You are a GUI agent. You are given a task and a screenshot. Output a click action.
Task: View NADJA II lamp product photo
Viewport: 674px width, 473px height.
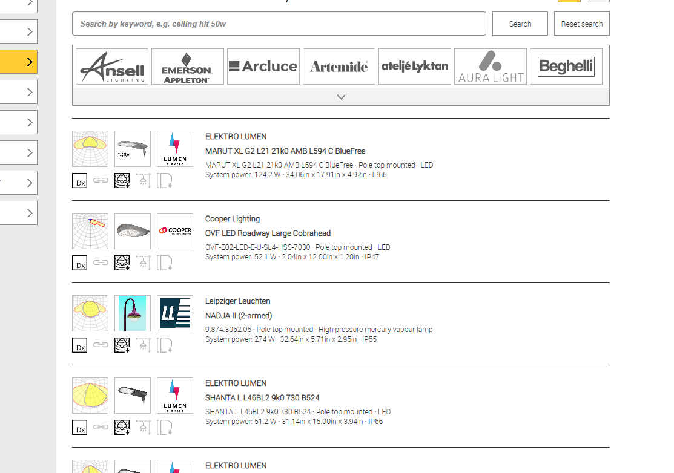pos(133,313)
